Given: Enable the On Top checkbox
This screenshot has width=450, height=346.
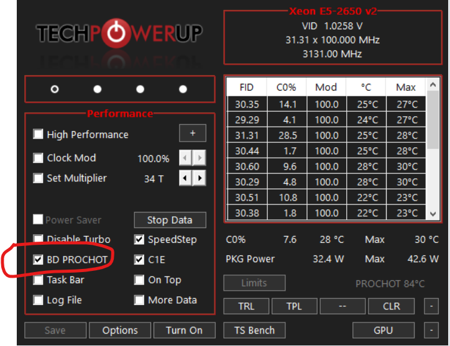Looking at the screenshot, I should pyautogui.click(x=139, y=280).
